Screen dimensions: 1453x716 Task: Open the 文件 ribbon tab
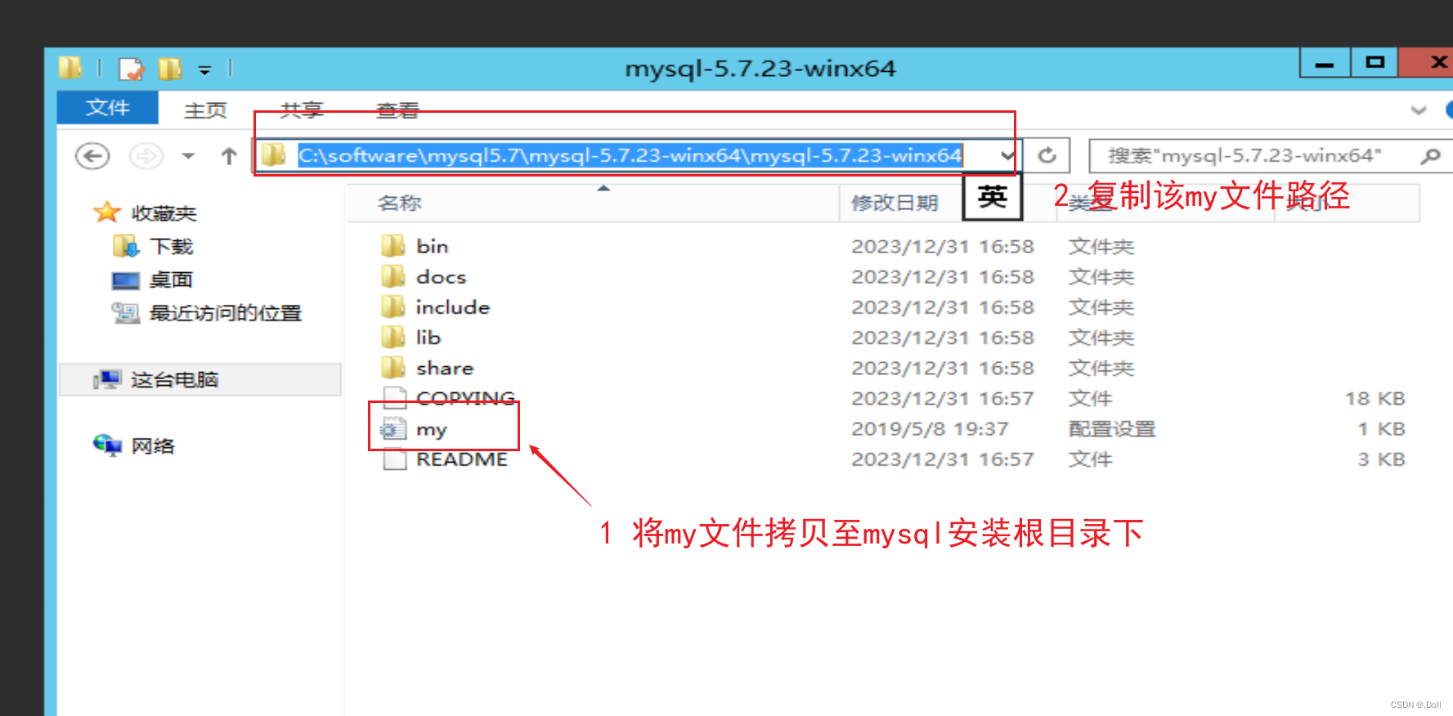(107, 108)
